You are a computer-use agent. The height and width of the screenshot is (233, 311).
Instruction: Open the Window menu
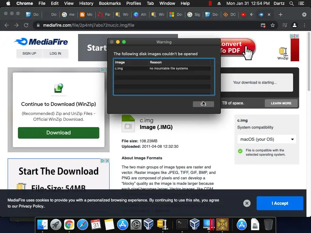[167, 3]
